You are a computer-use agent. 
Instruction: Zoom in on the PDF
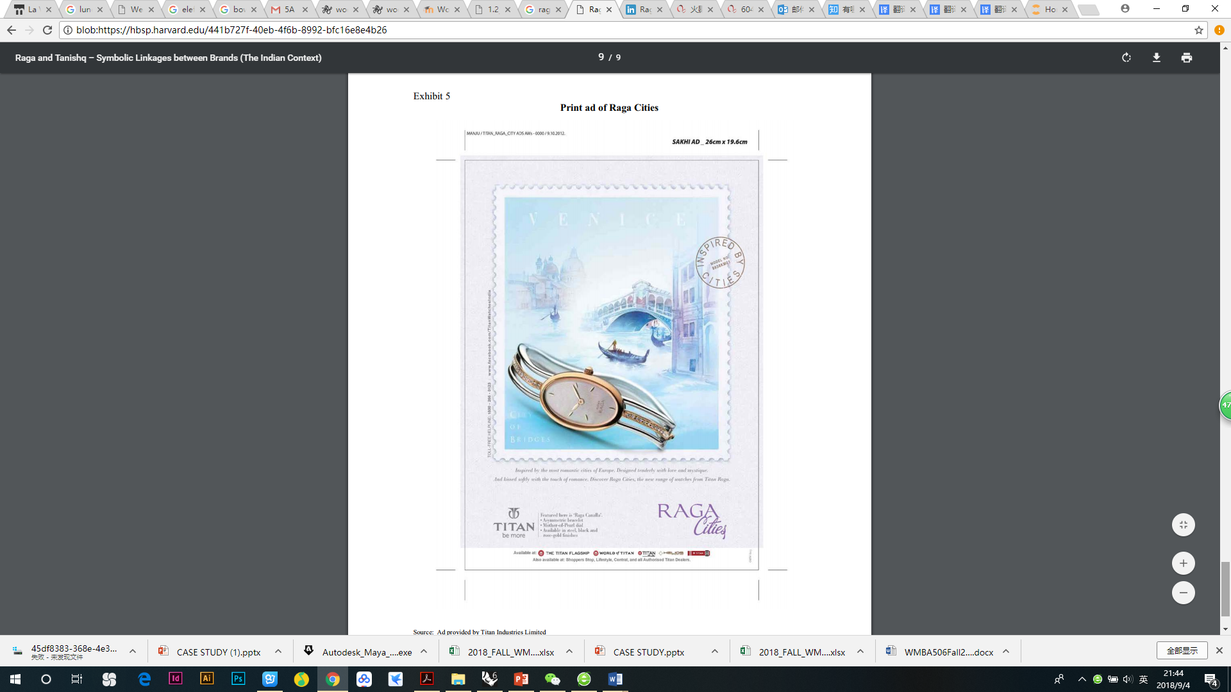point(1184,563)
